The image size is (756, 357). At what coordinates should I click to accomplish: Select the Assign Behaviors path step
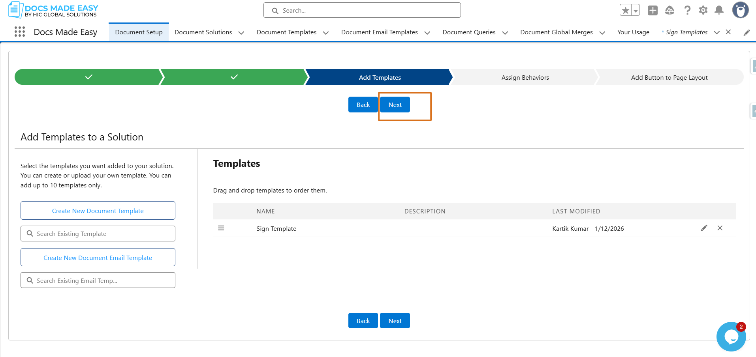(x=525, y=77)
